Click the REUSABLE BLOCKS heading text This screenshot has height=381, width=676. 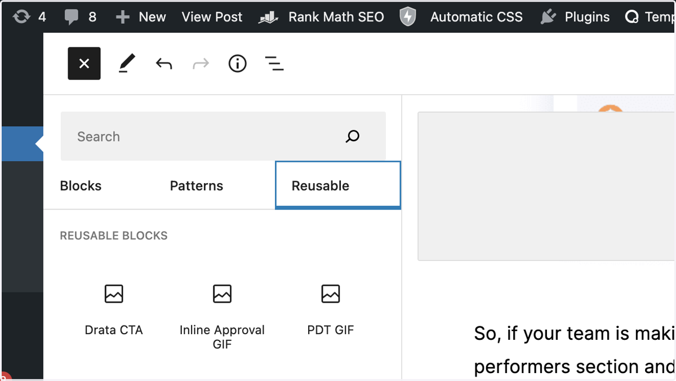[114, 236]
